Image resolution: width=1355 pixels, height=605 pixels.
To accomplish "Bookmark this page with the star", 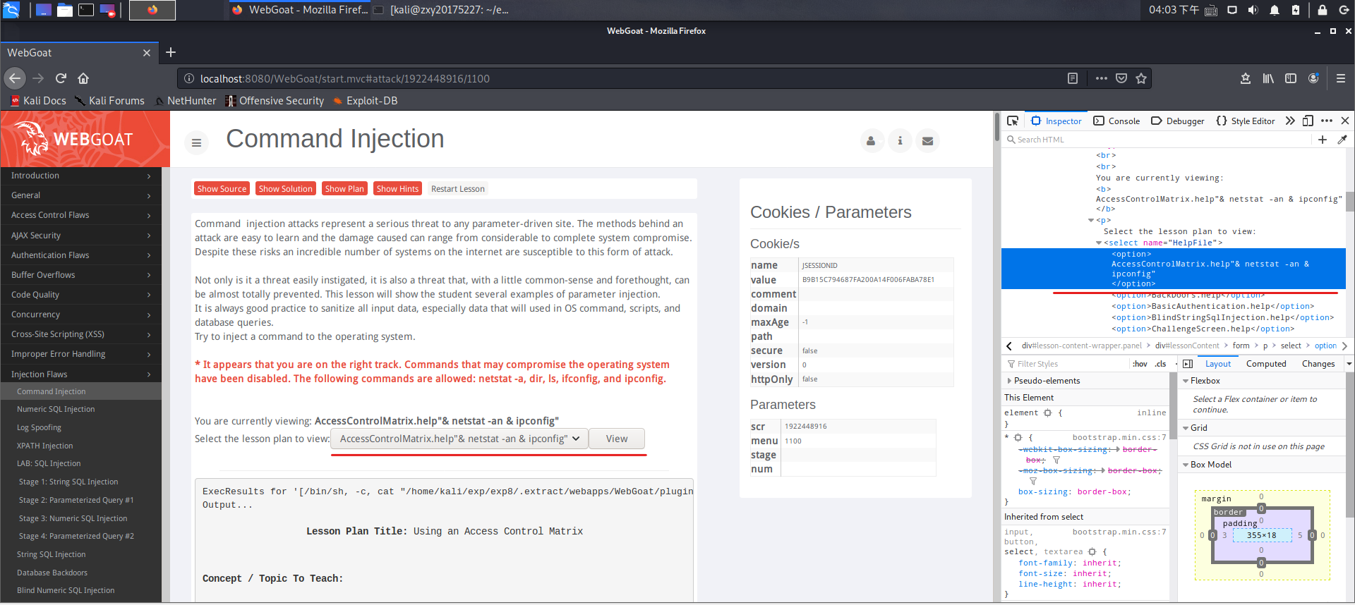I will tap(1141, 78).
